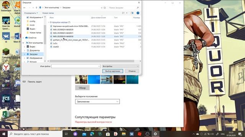
Task: Open the Roblox red icon on taskbar
Action: (139, 134)
